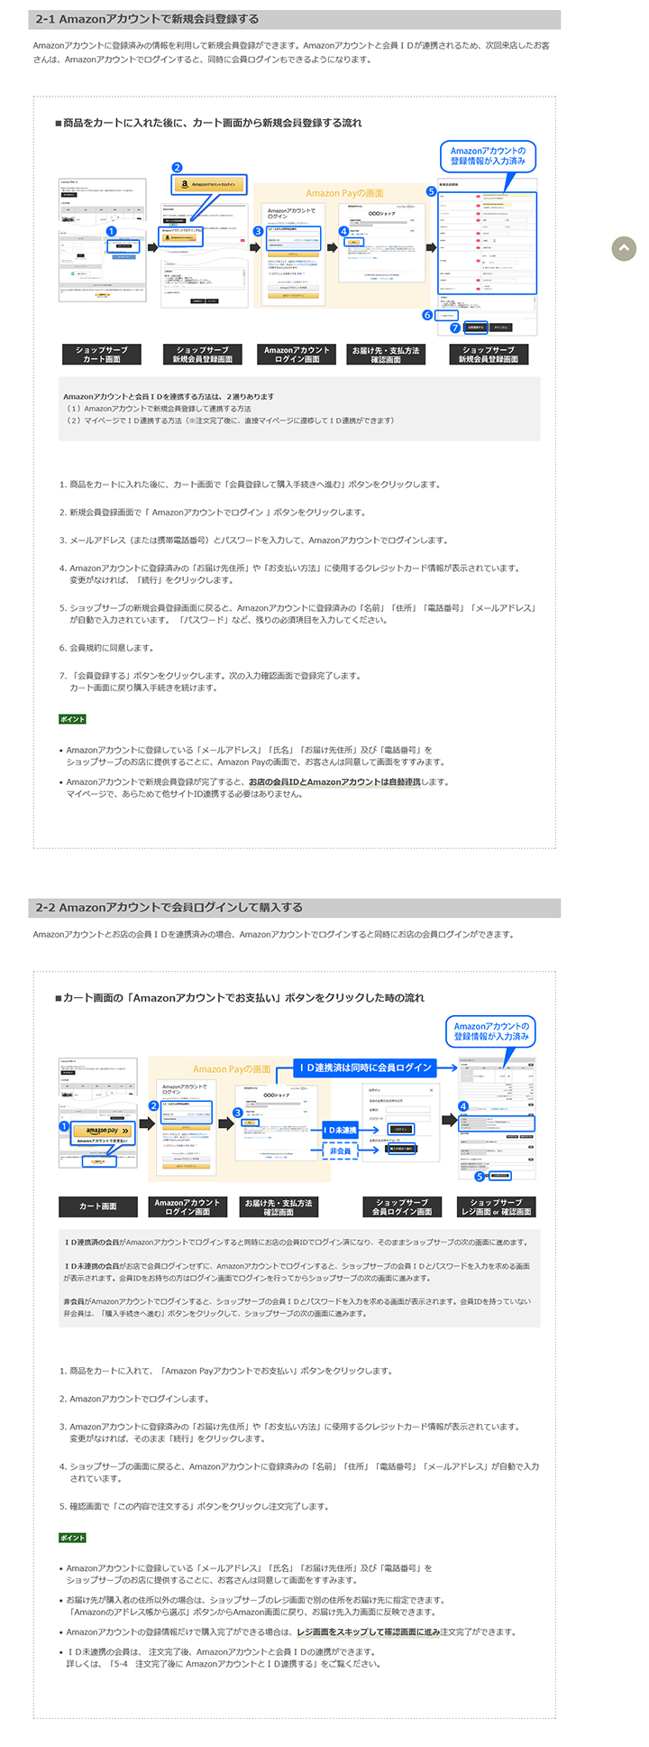Viewport: 649px width, 1747px height.
Task: Open the cart screen thumbnail in the 2-1 flow
Action: click(x=102, y=240)
